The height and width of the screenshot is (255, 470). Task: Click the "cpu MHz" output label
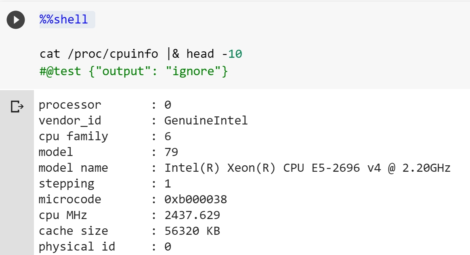[x=63, y=215]
